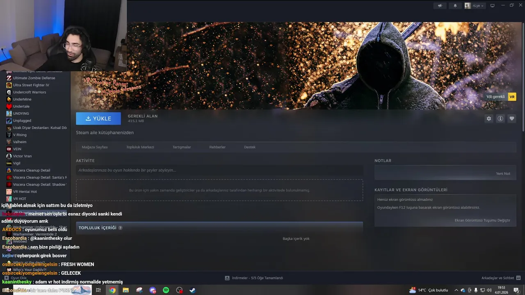The height and width of the screenshot is (295, 525).
Task: Click the blue YÜKLE install button
Action: tap(98, 118)
